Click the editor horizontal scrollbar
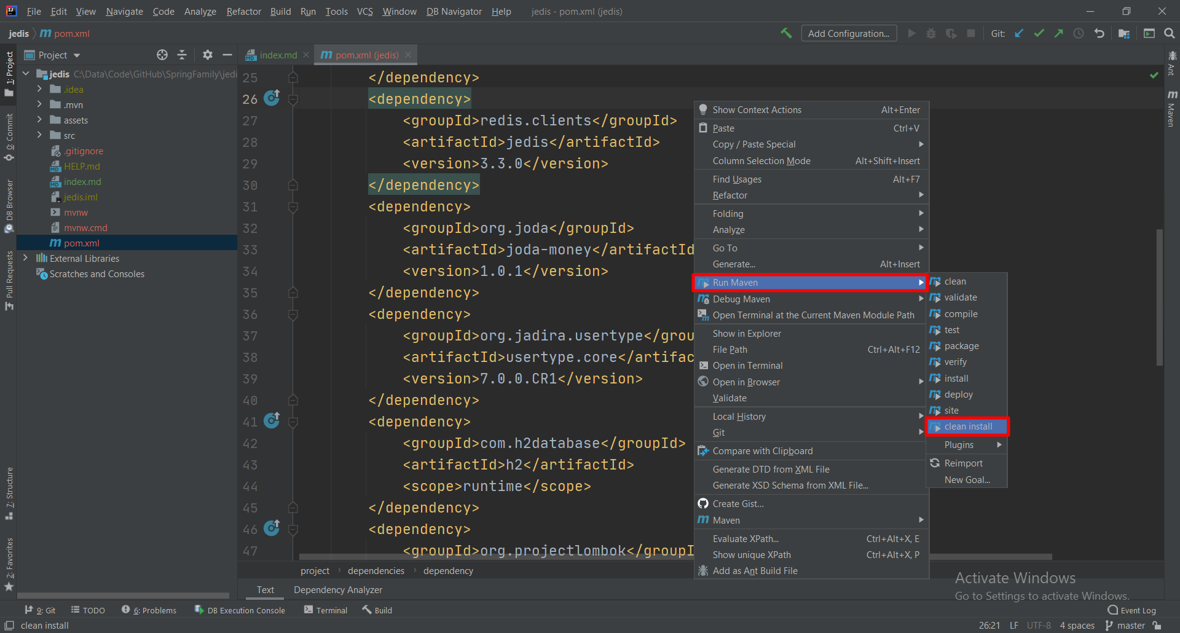Screen dimensions: 1180x633 (x=675, y=557)
